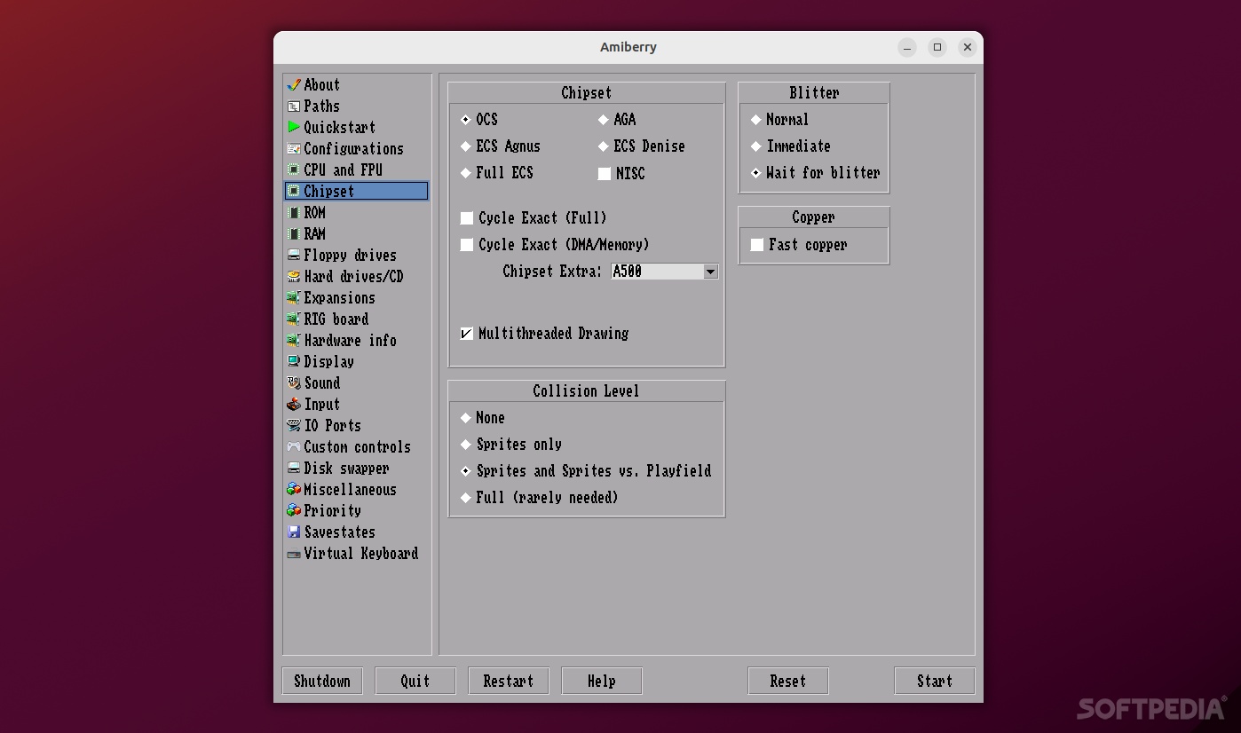The height and width of the screenshot is (733, 1241).
Task: Click the RAM chip icon
Action: point(294,234)
